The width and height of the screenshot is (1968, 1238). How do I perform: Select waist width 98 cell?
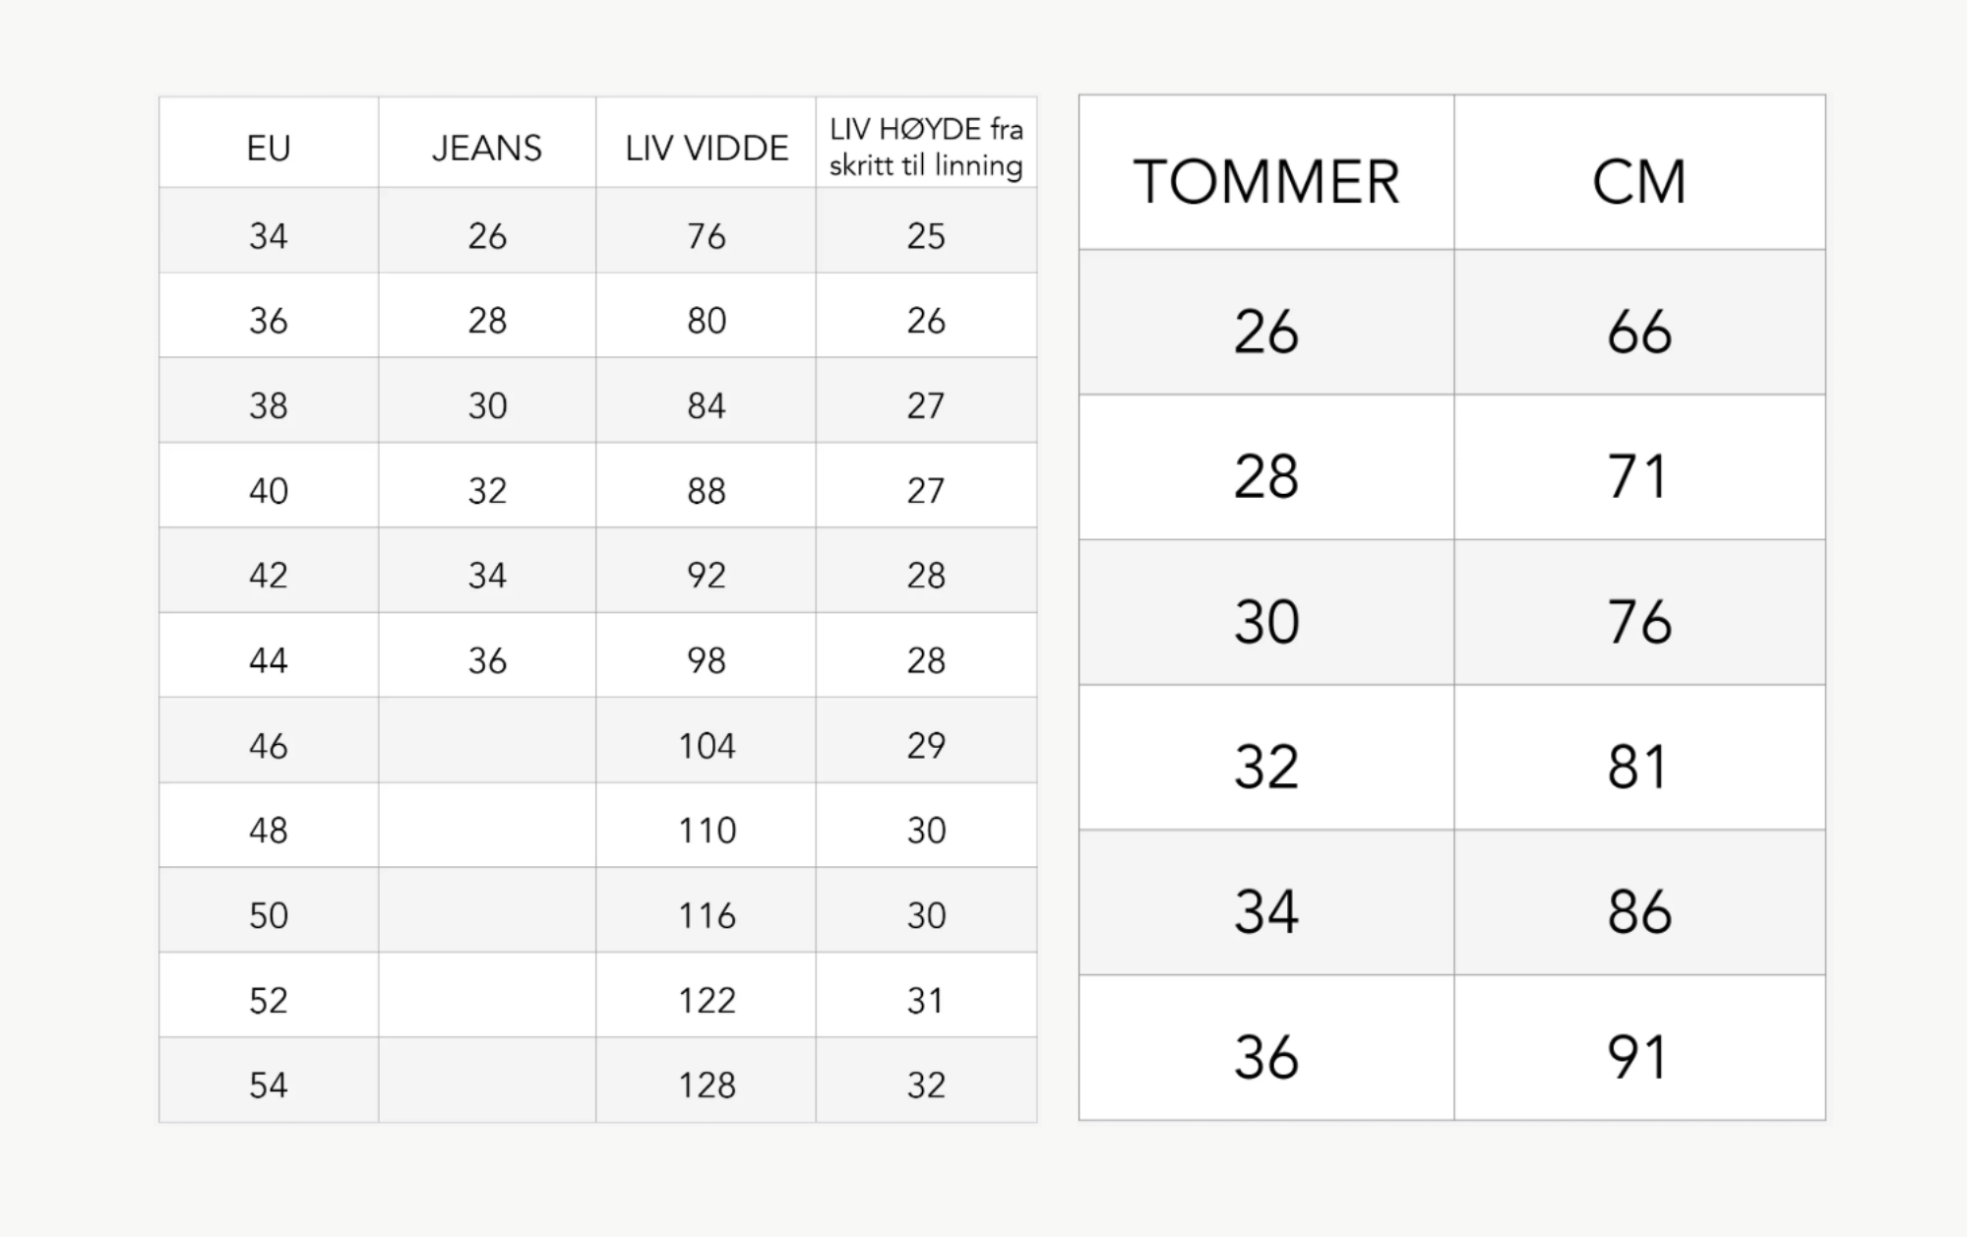tap(707, 655)
